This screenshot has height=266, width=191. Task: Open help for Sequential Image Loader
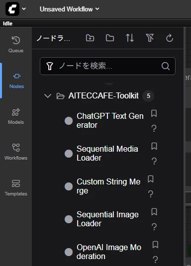pyautogui.click(x=154, y=227)
